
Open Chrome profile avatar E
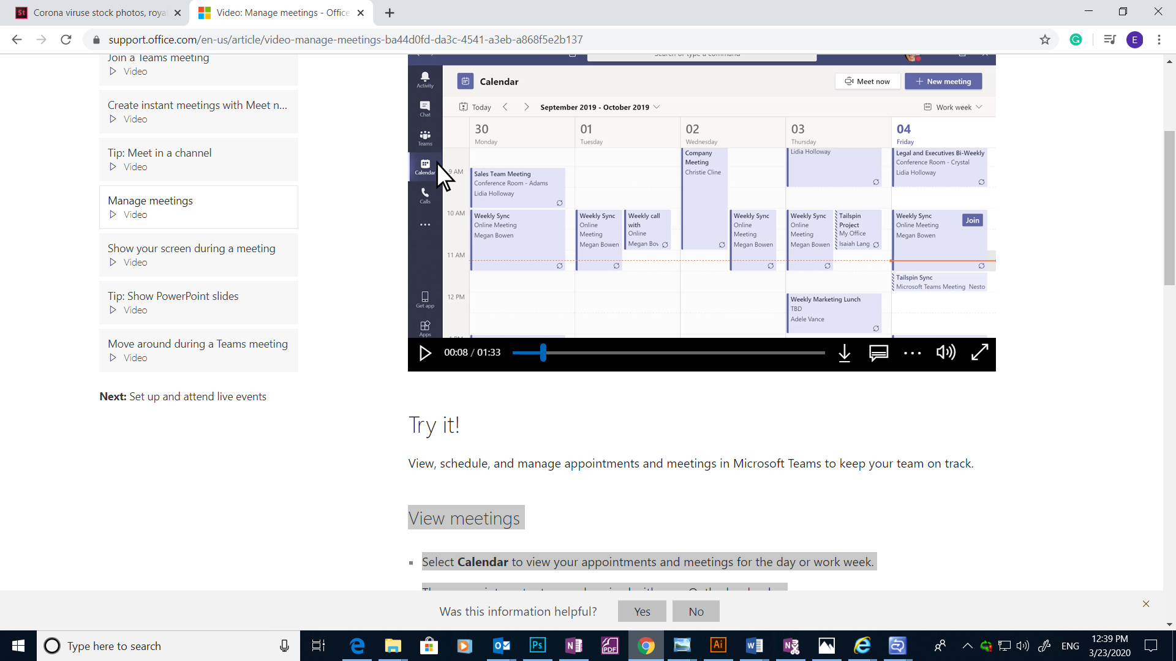click(x=1134, y=40)
